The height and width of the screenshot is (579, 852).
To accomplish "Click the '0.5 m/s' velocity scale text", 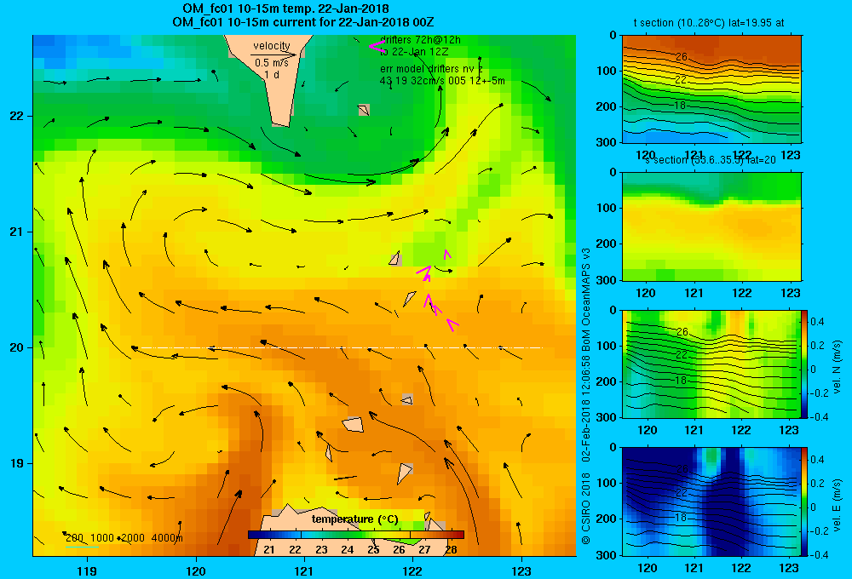I will coord(272,63).
